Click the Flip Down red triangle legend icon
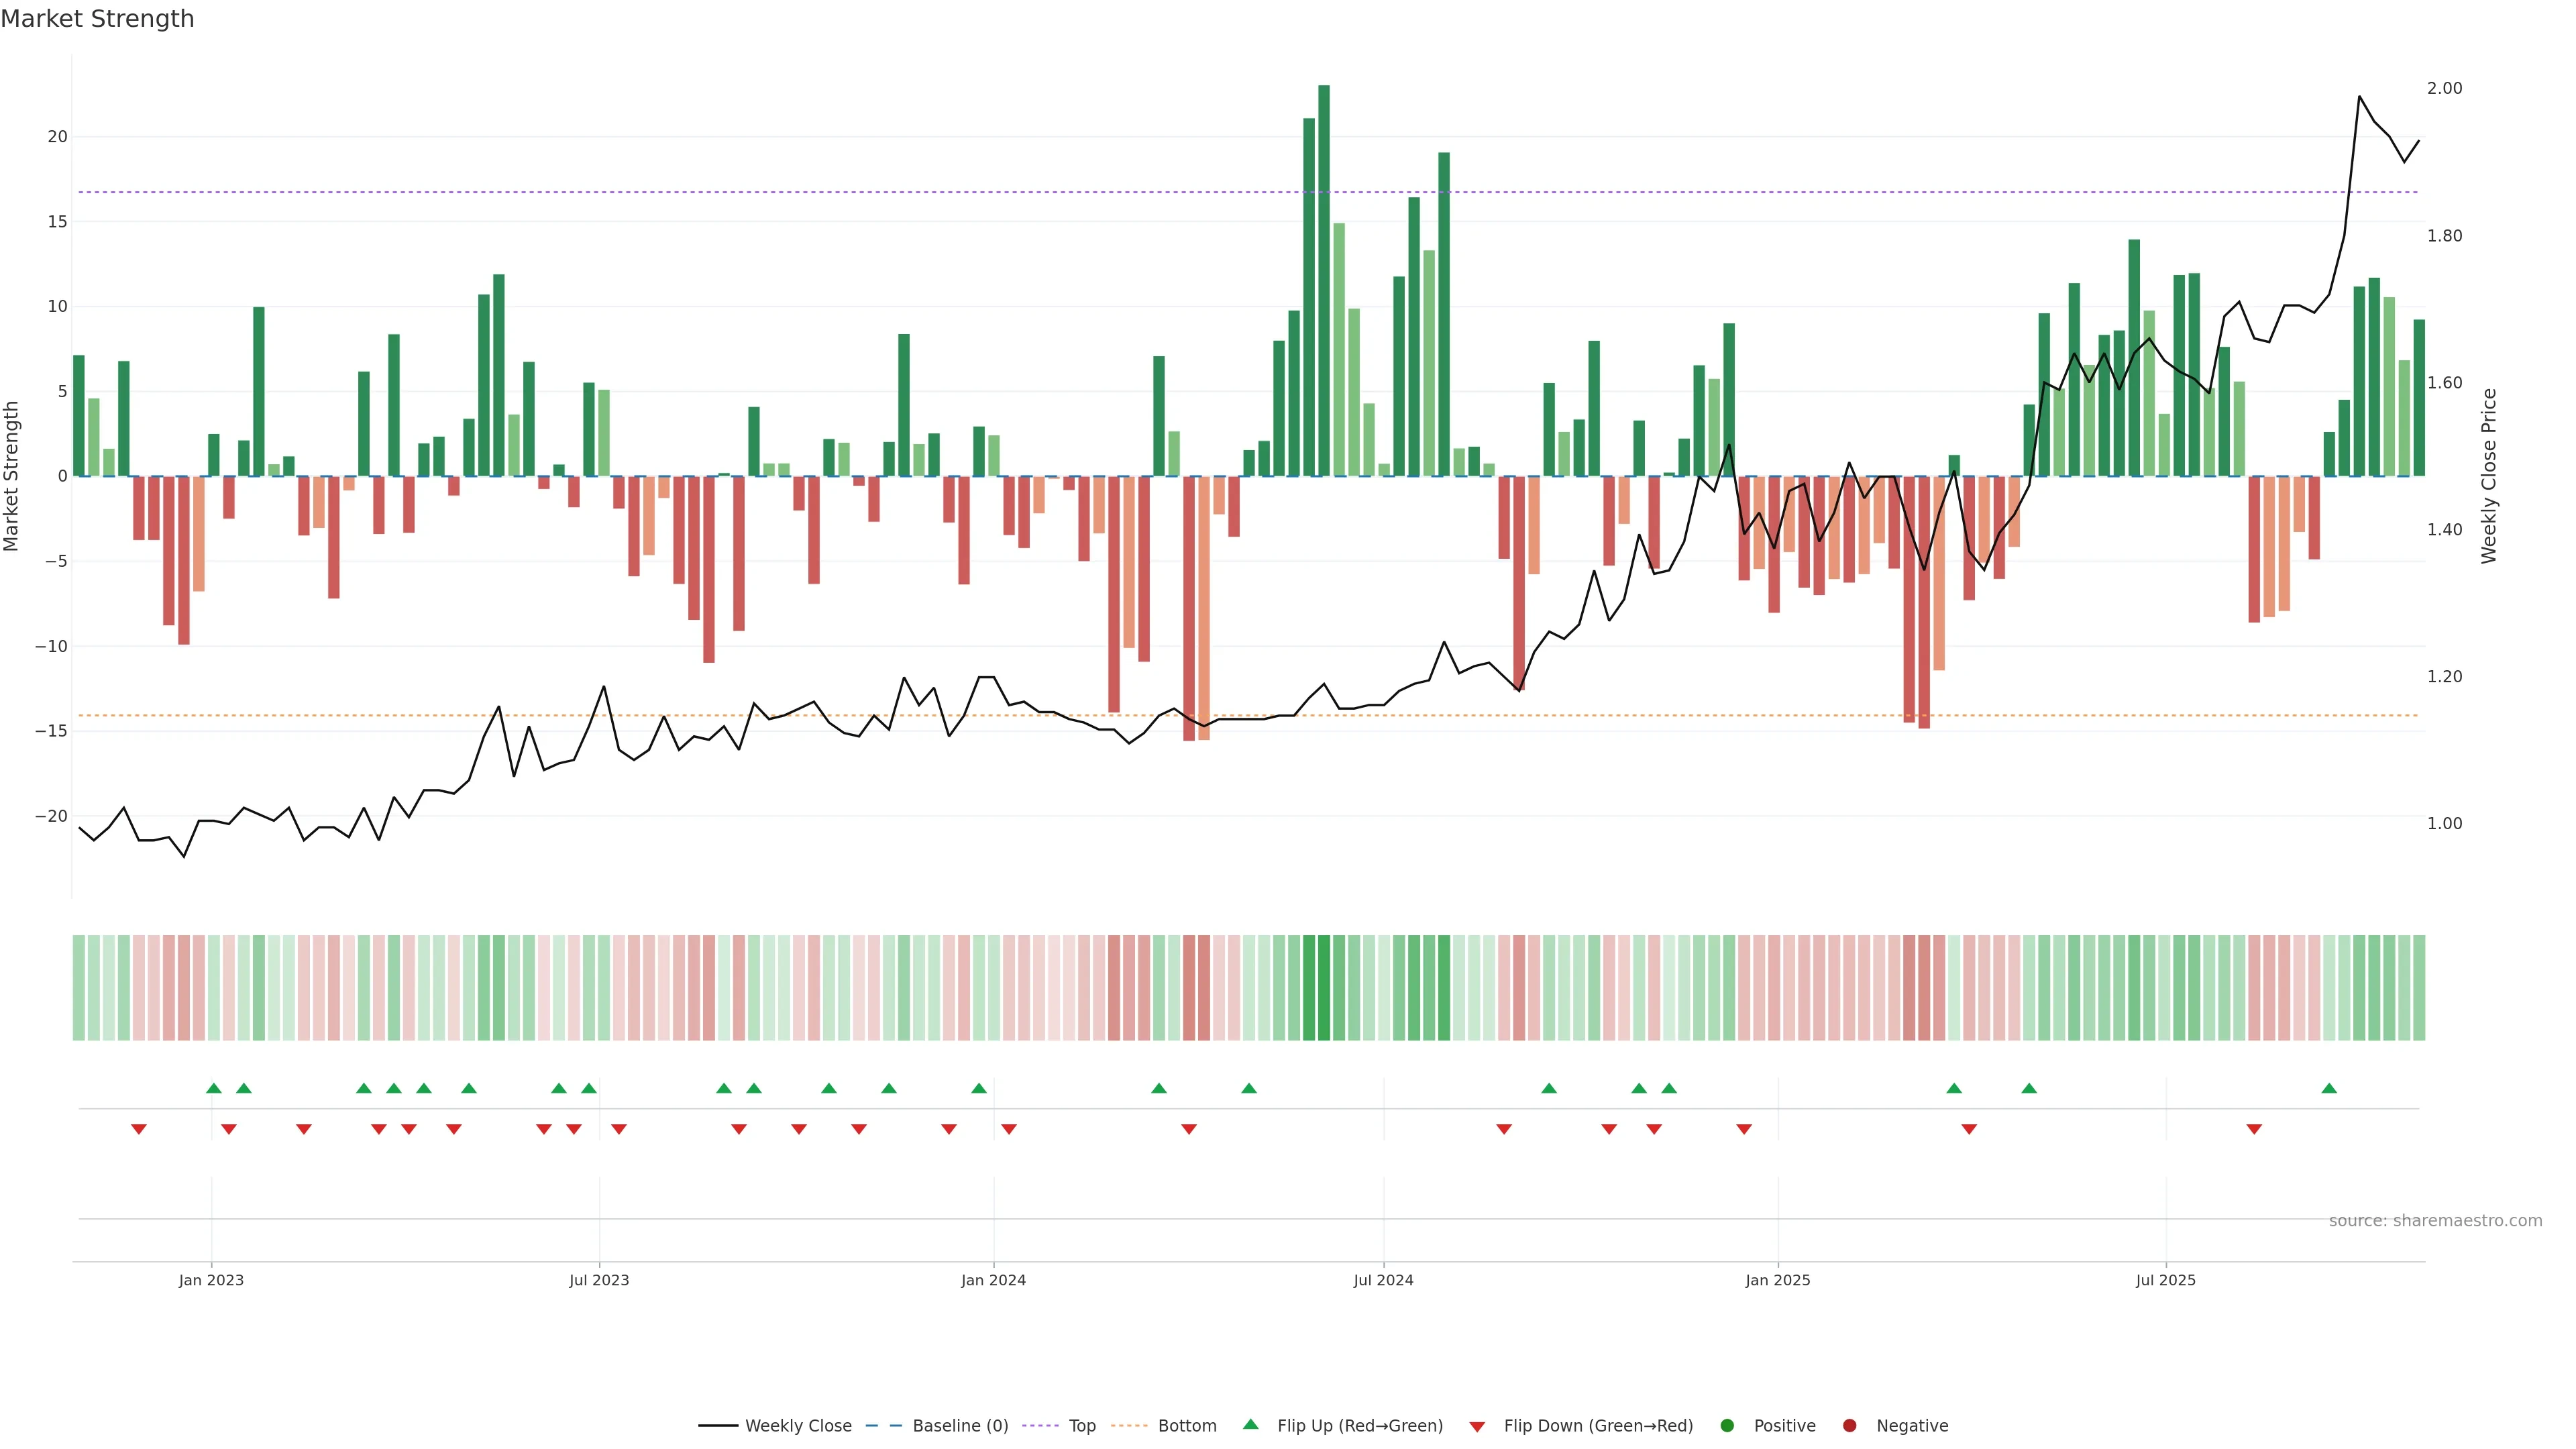The width and height of the screenshot is (2576, 1449). [x=1477, y=1427]
